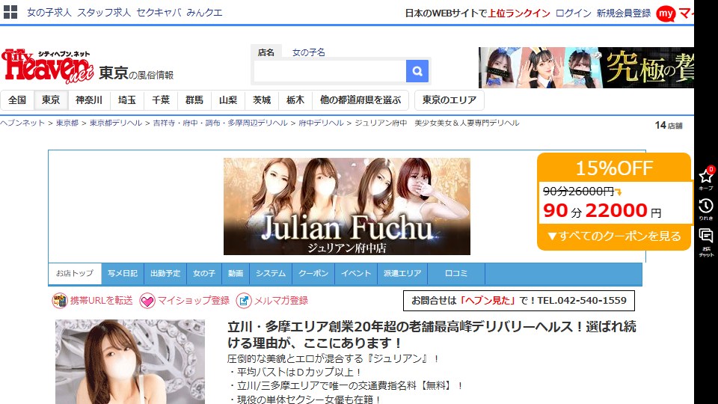Select 埼玉 region tab
The image size is (718, 404).
point(127,100)
